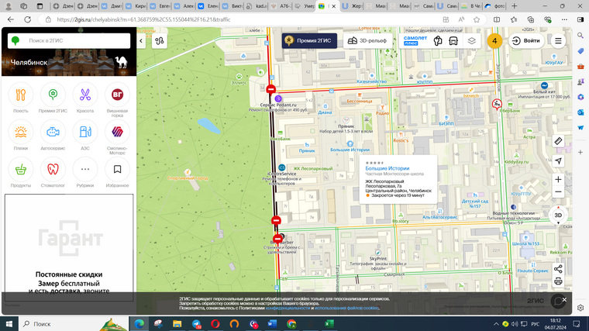Image resolution: width=589 pixels, height=331 pixels.
Task: Select the ruler distance tool
Action: pyautogui.click(x=558, y=141)
